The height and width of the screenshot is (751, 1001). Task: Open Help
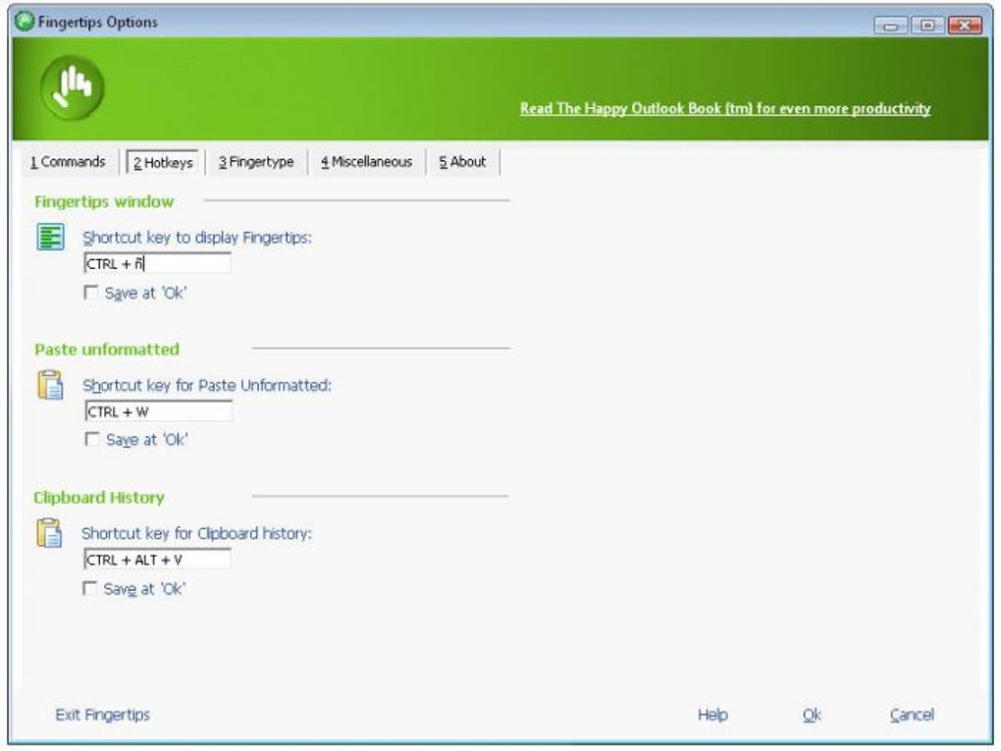pos(712,715)
